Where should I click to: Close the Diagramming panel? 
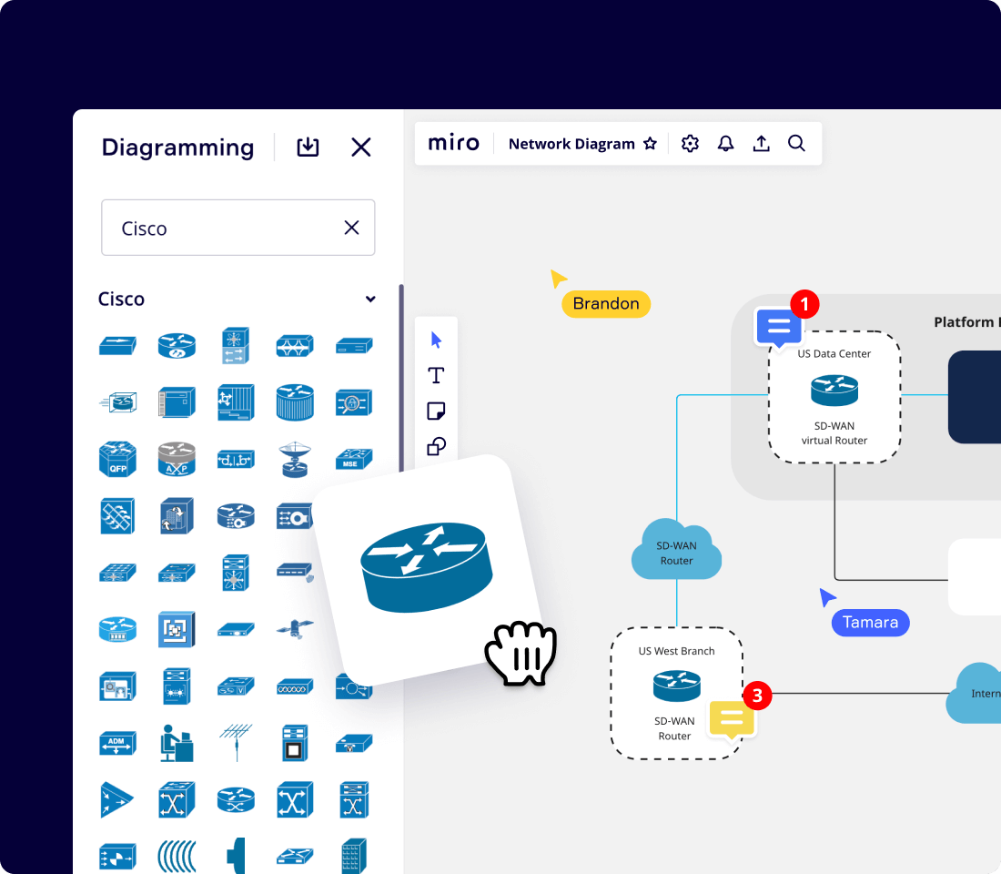(x=360, y=147)
